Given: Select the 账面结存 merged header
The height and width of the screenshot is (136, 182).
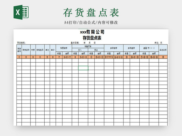Looking at the screenshot, I should (64, 48).
